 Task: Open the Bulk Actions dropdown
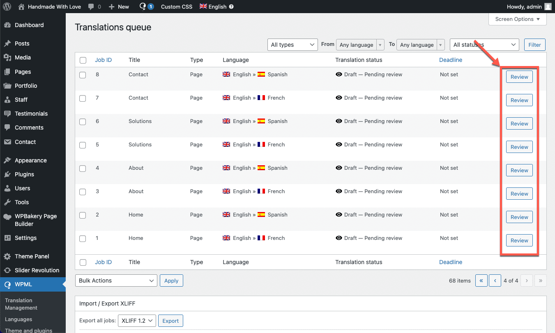pyautogui.click(x=116, y=281)
